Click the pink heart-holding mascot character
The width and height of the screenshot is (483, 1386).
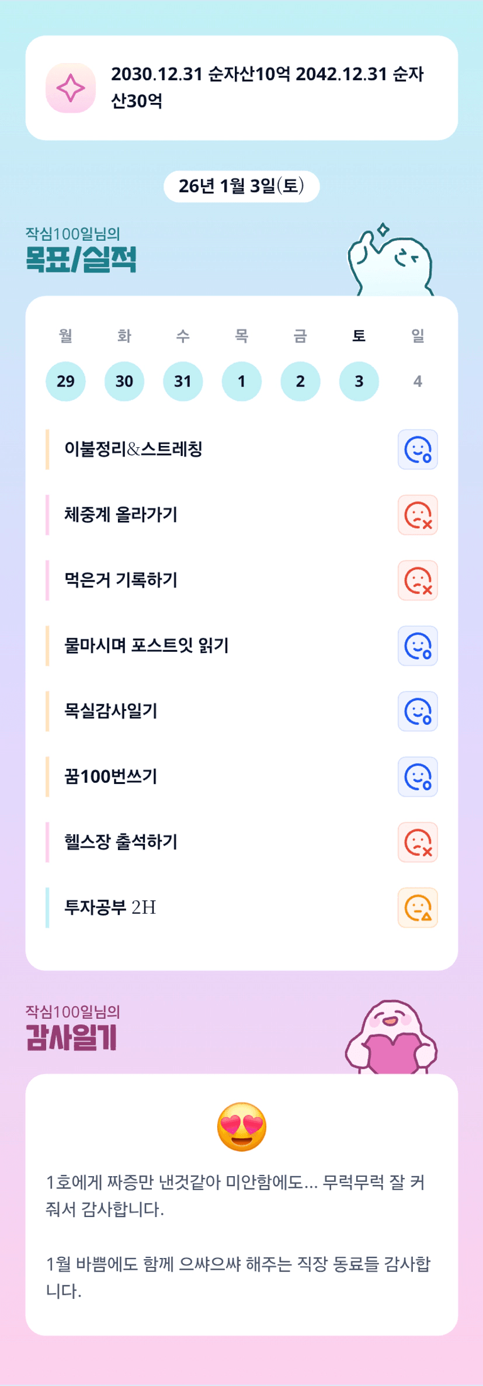(x=392, y=1038)
